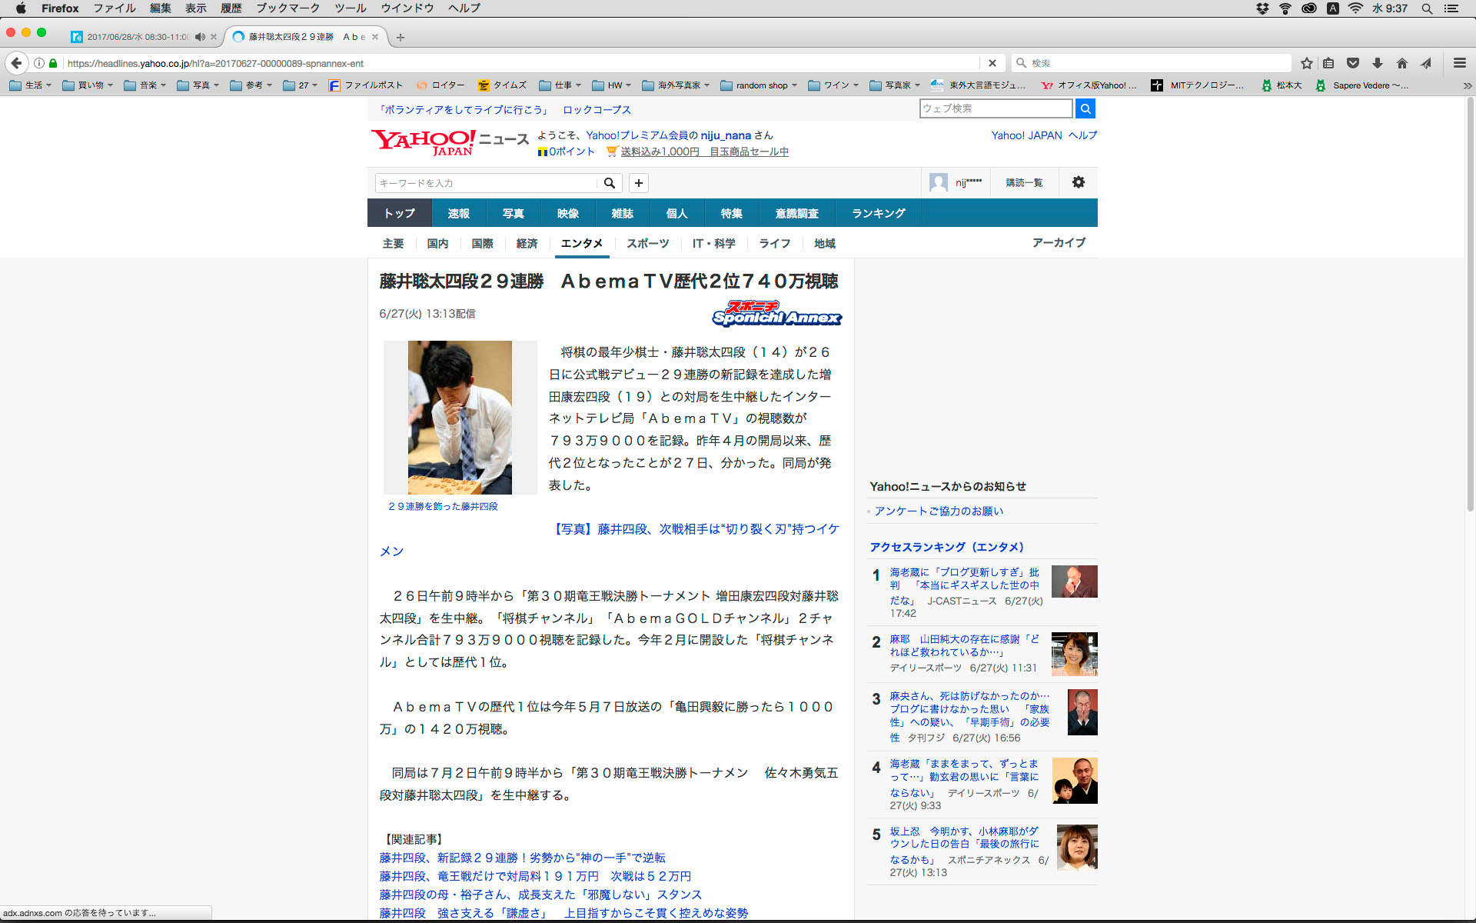Open the アーカイブ link
1476x923 pixels.
[1059, 242]
